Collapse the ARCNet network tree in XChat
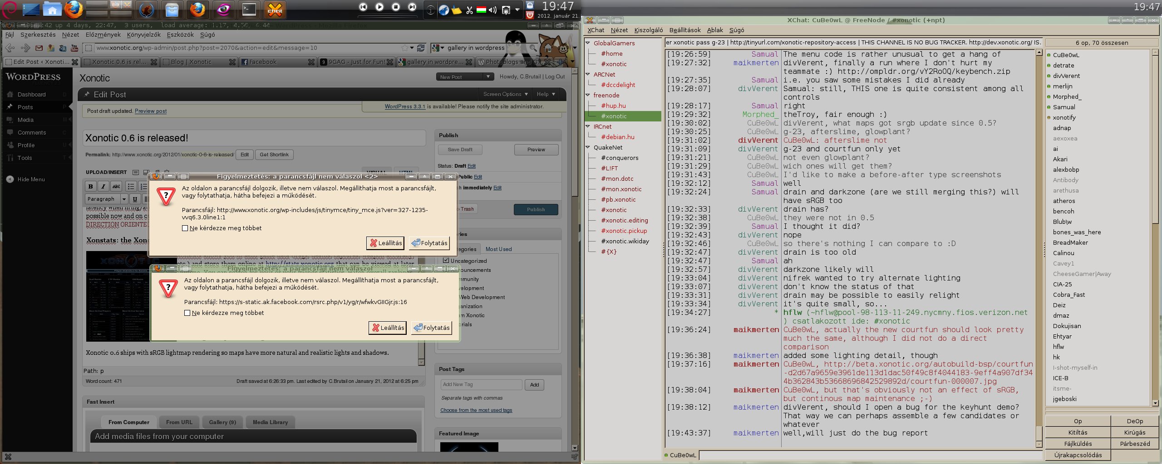The width and height of the screenshot is (1162, 464). click(x=588, y=74)
